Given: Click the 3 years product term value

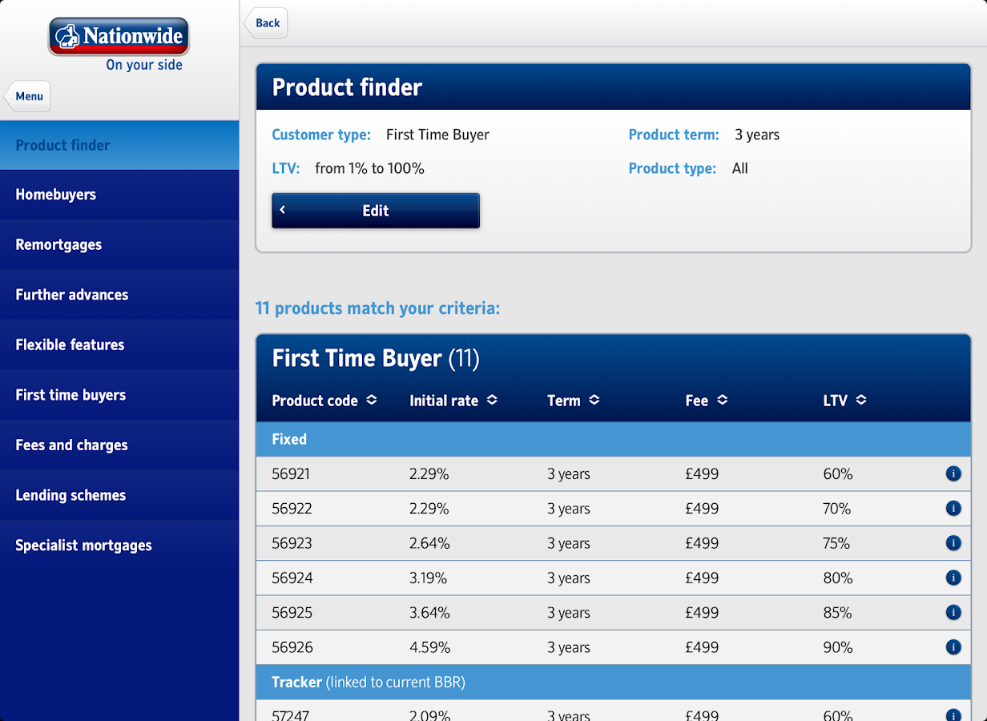Looking at the screenshot, I should tap(757, 135).
